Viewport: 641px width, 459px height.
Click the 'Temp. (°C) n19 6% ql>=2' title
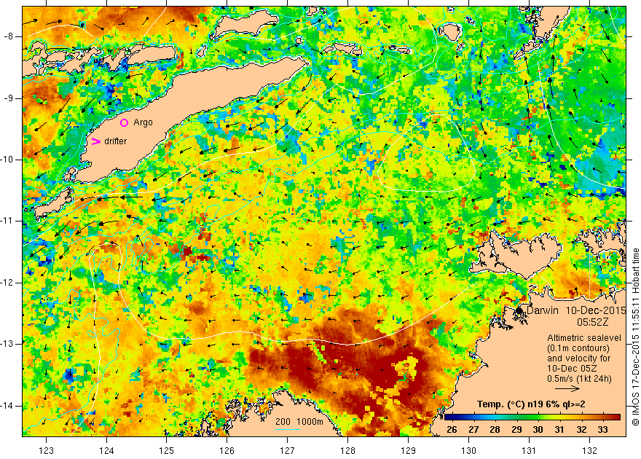click(531, 404)
